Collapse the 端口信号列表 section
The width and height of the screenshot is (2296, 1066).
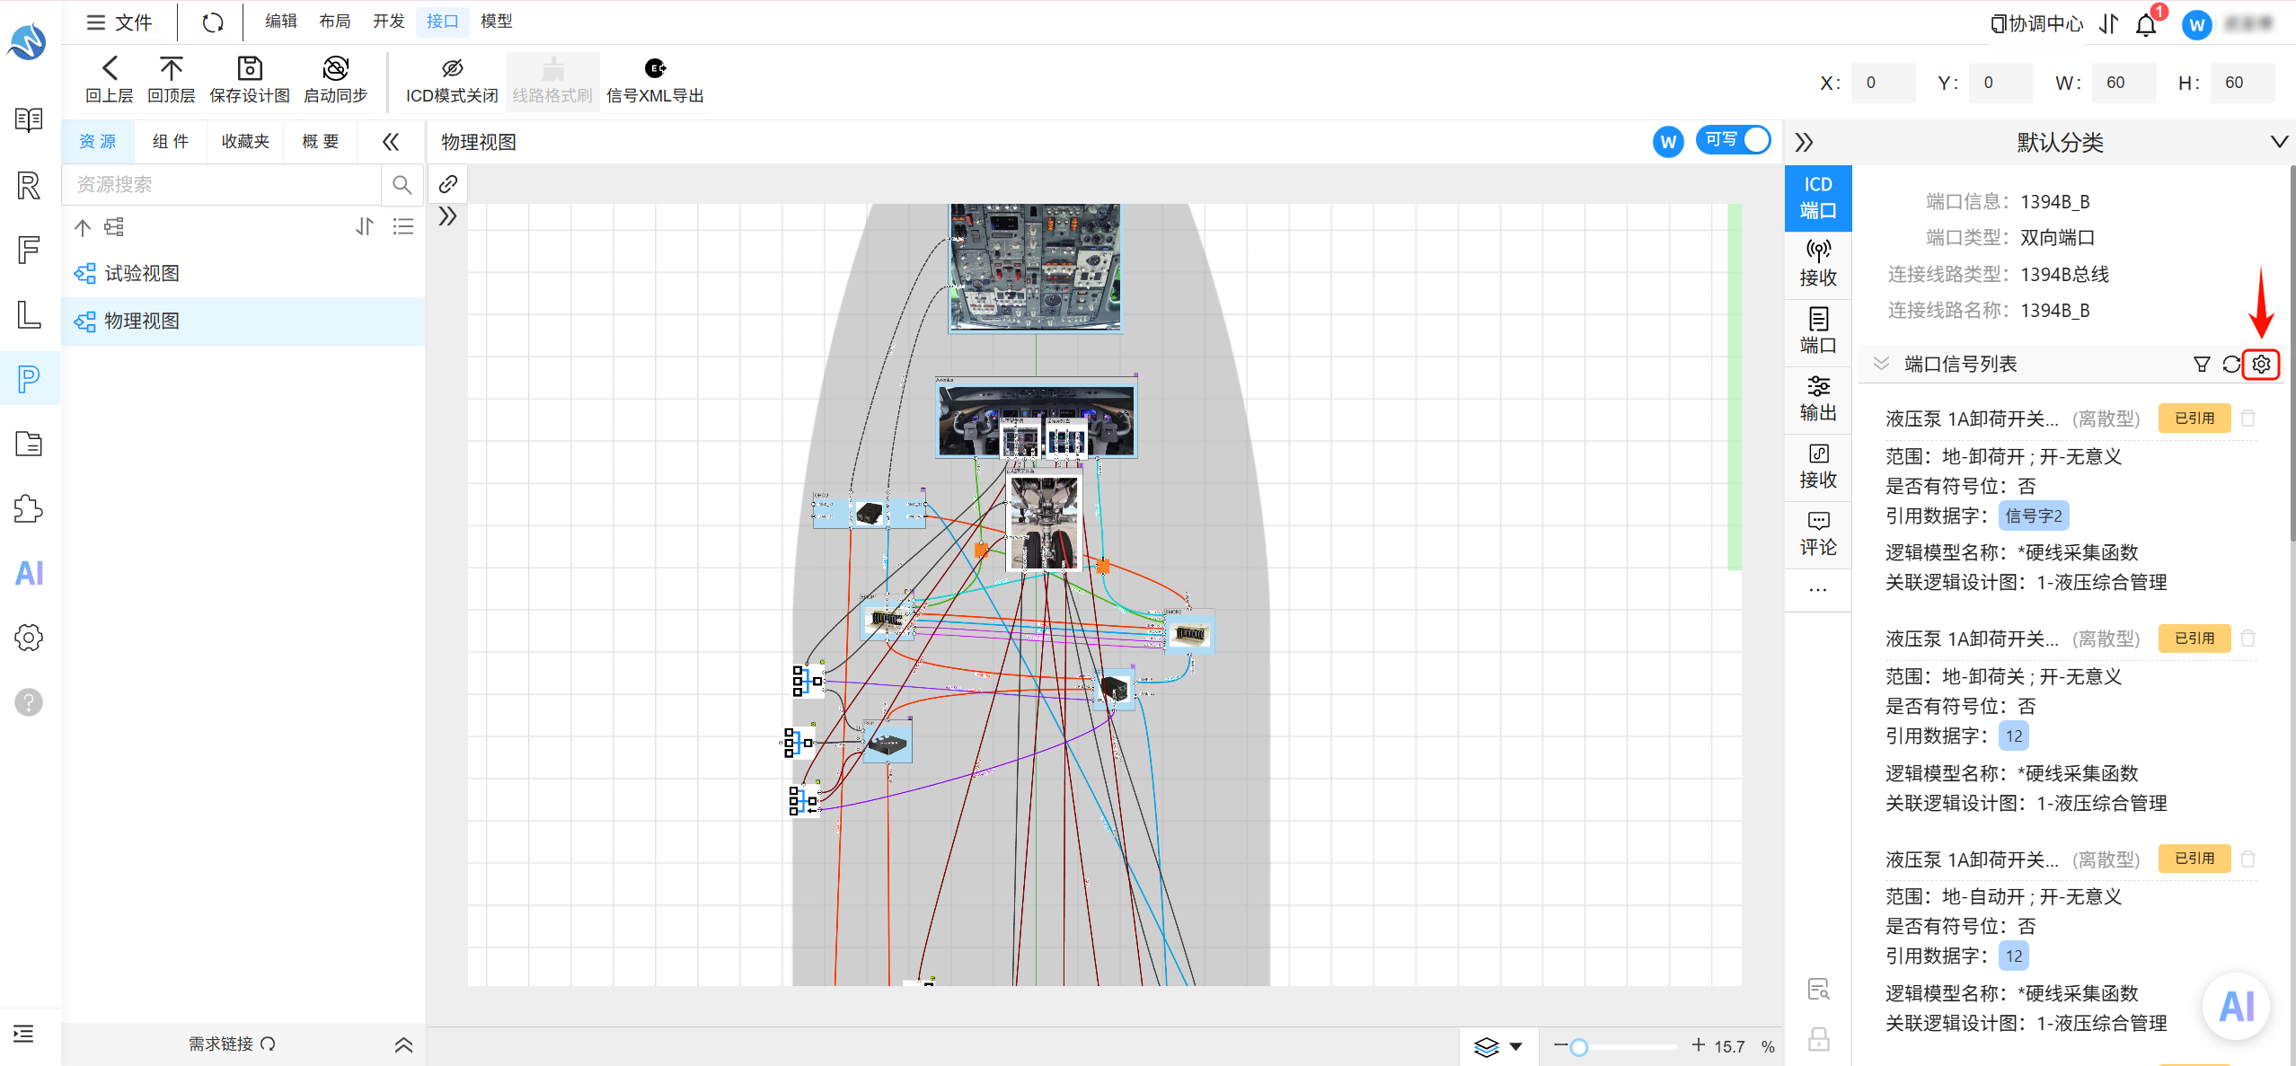point(1881,364)
